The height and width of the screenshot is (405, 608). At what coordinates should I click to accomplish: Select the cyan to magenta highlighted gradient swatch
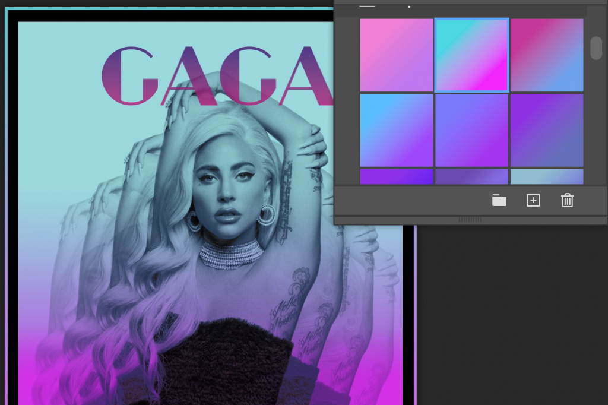[472, 55]
